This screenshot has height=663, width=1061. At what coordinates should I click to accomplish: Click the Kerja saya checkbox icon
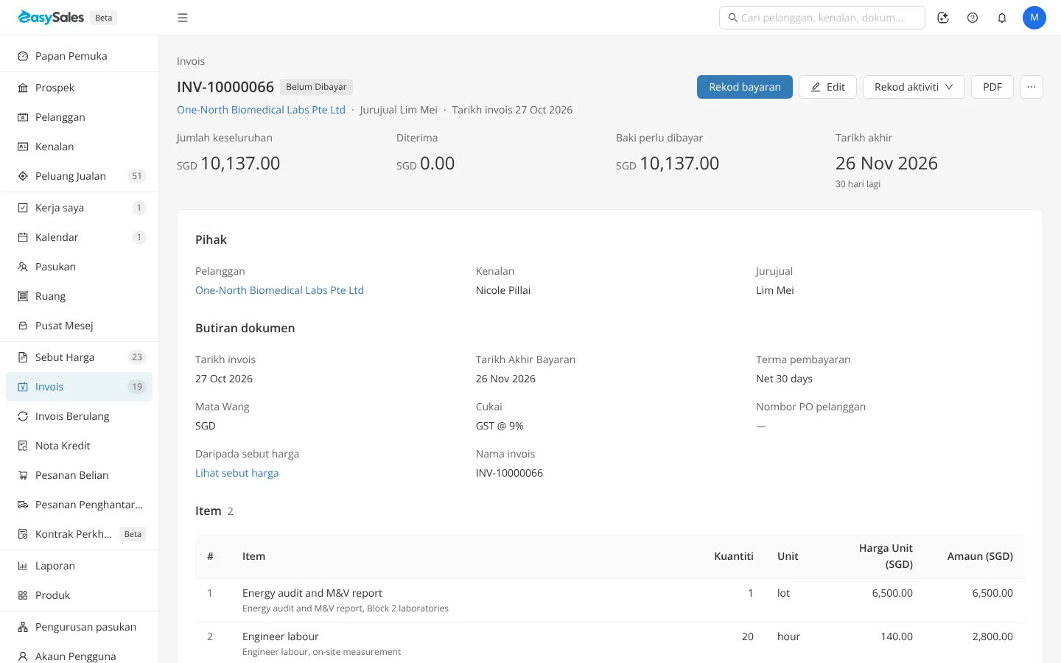click(x=23, y=208)
